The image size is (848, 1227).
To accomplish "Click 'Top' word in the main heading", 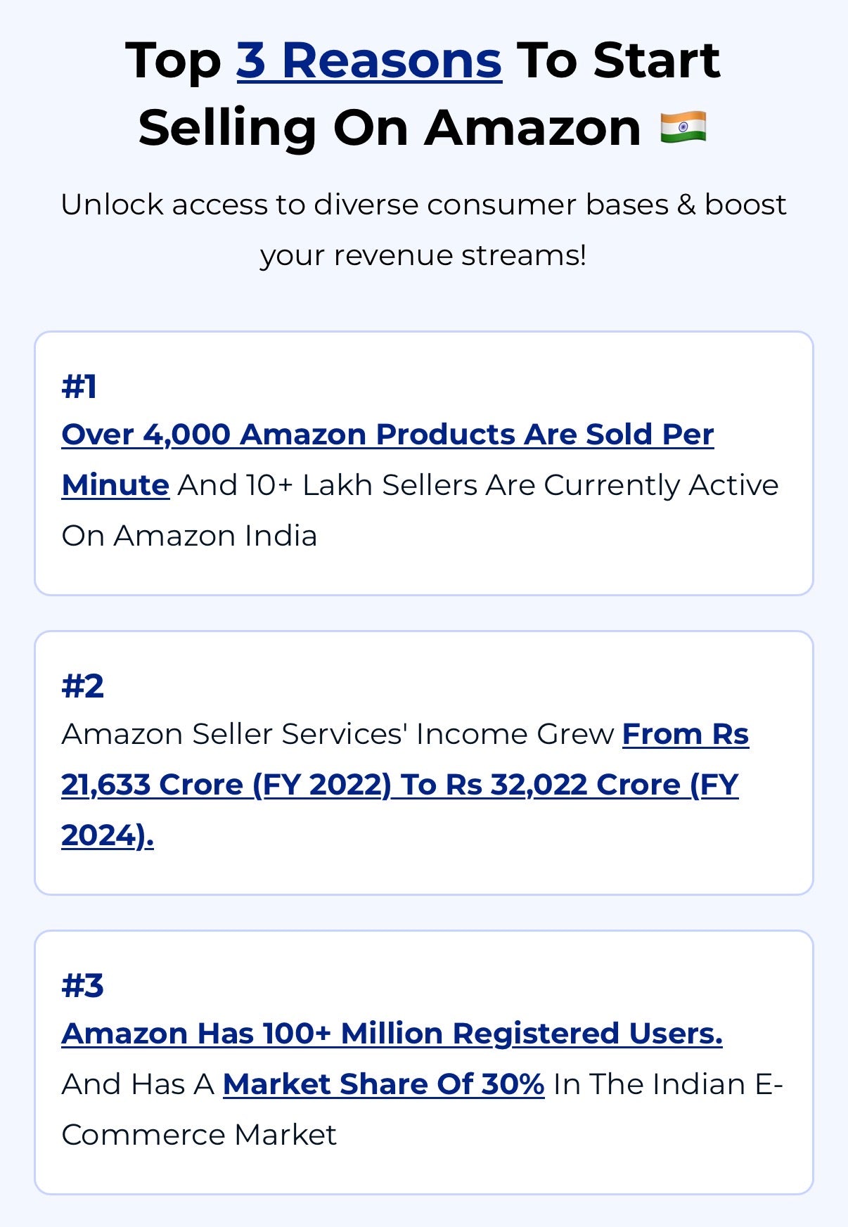I will click(173, 62).
